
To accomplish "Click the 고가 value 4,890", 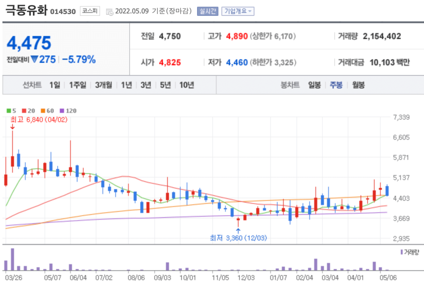I will [237, 36].
